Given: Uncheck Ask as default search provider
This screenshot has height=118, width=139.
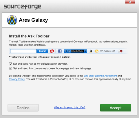Looking at the screenshot, I should [x=10, y=64].
